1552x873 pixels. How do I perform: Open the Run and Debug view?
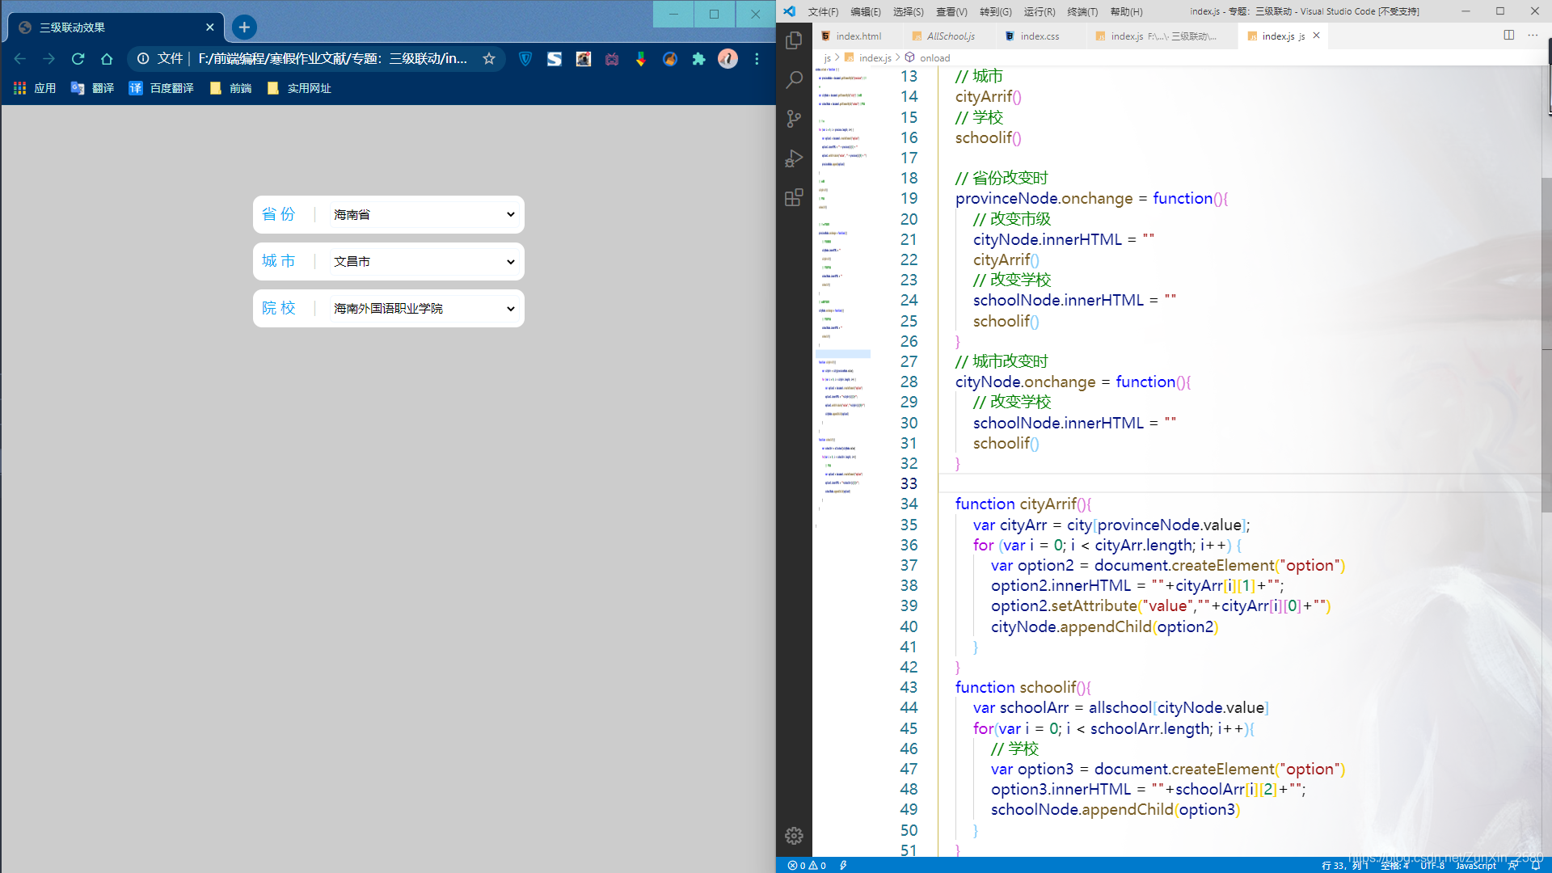tap(794, 158)
